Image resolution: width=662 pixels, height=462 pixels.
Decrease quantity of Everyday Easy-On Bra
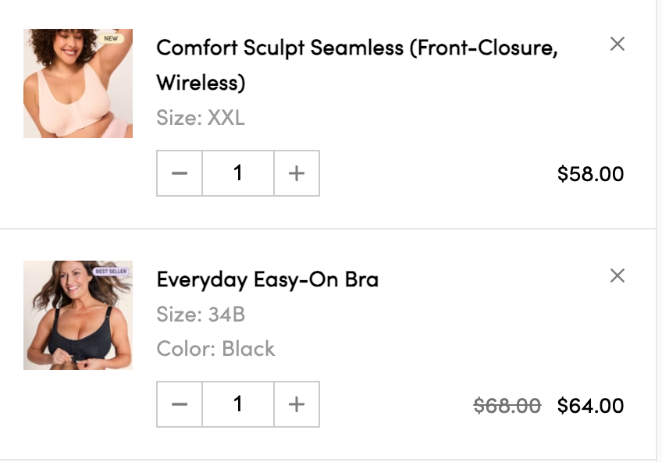click(x=180, y=404)
